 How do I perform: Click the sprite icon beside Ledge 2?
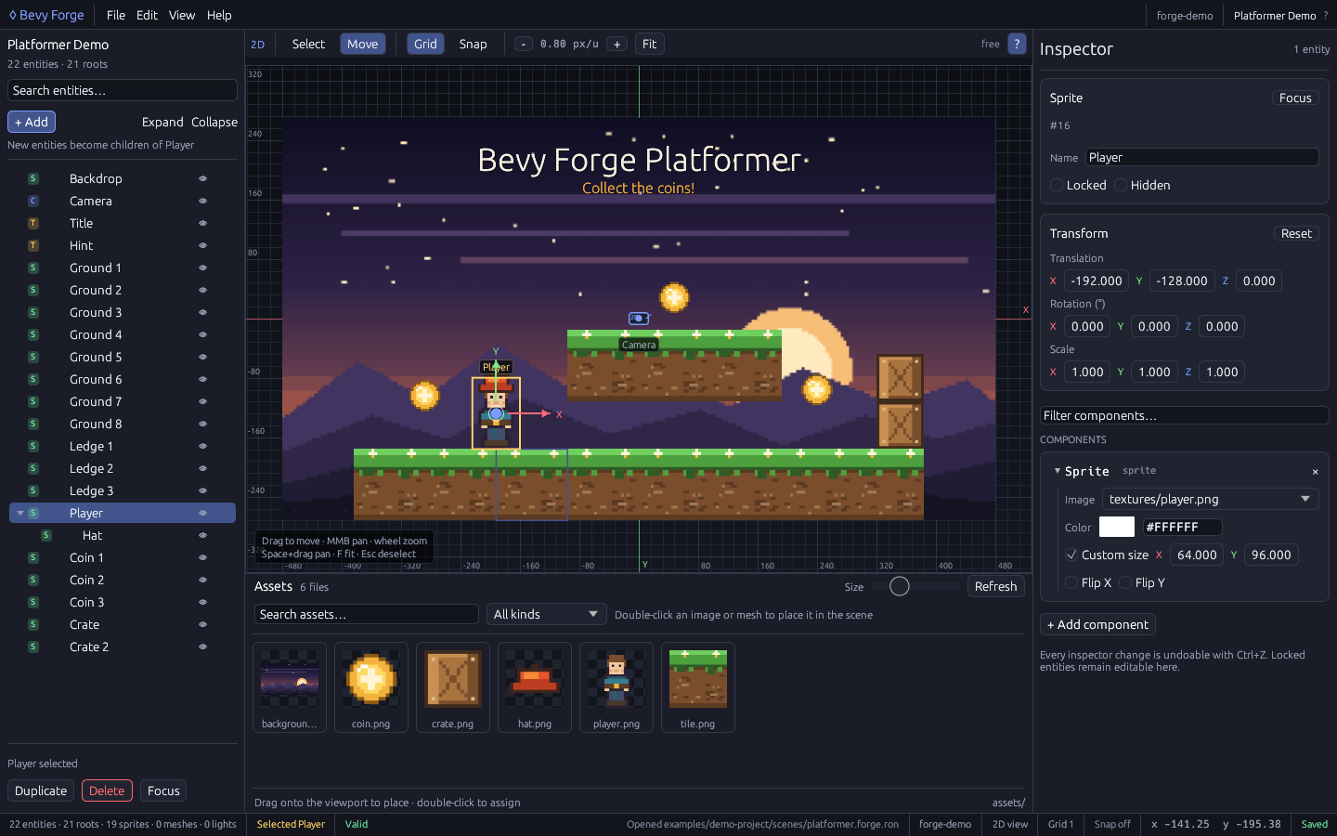coord(33,468)
